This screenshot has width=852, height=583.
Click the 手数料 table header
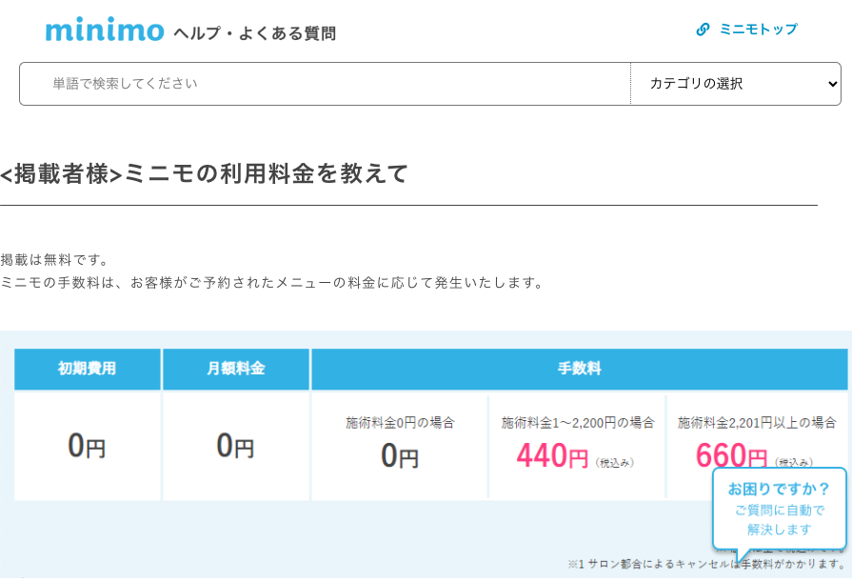[x=579, y=369]
